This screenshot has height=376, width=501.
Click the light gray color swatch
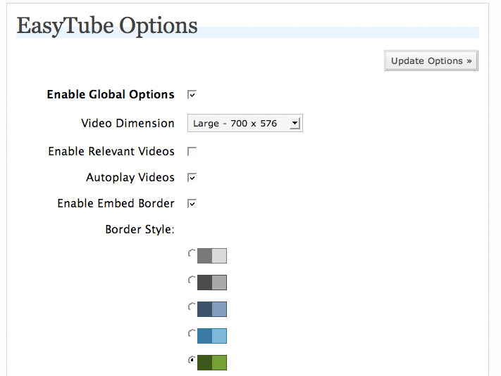point(212,256)
